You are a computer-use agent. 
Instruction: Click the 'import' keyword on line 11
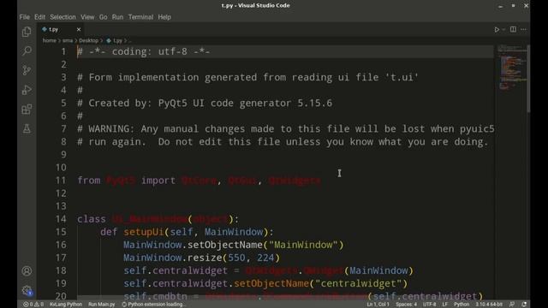click(158, 181)
